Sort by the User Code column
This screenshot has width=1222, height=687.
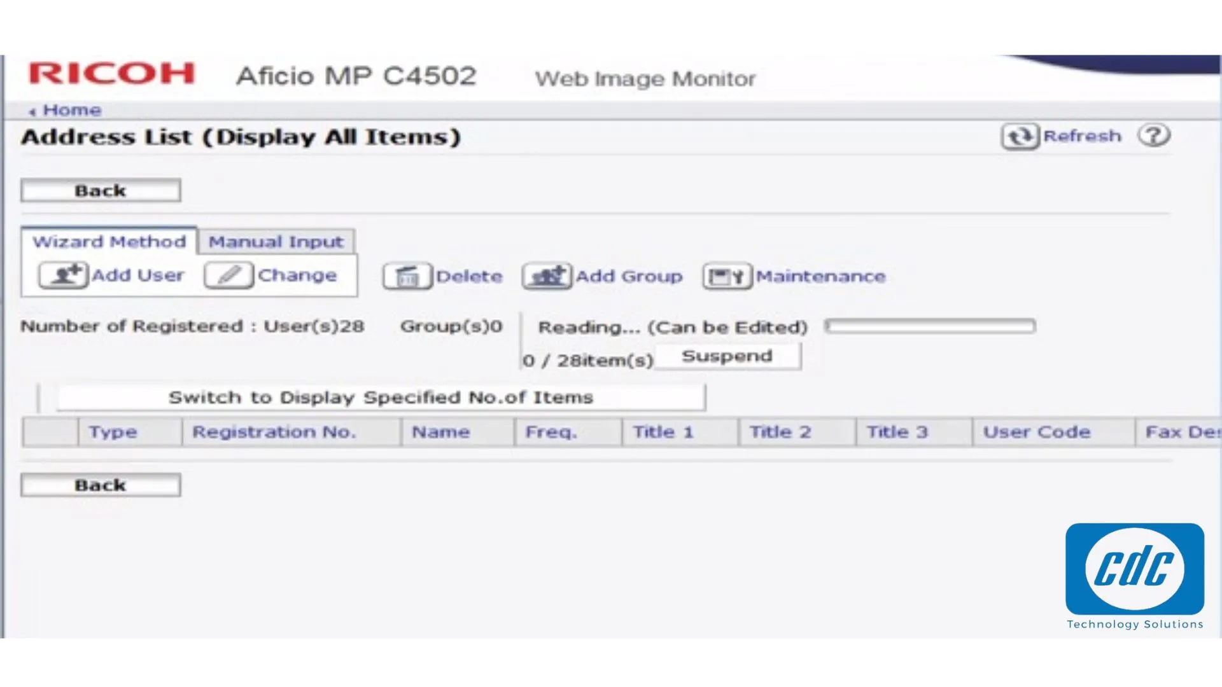coord(1036,432)
